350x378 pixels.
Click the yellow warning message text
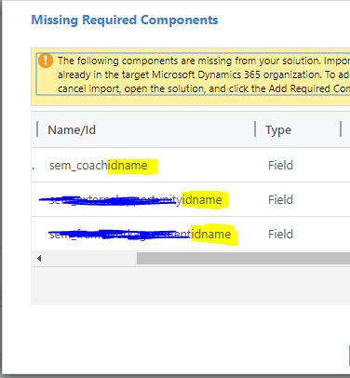pos(204,74)
